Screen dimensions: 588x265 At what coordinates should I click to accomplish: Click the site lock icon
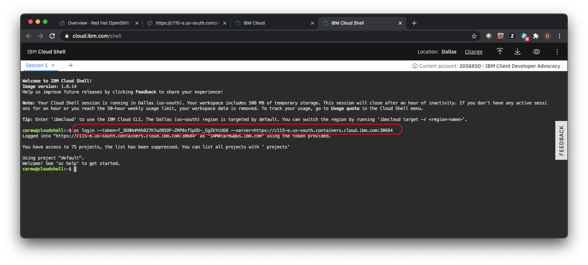[67, 36]
